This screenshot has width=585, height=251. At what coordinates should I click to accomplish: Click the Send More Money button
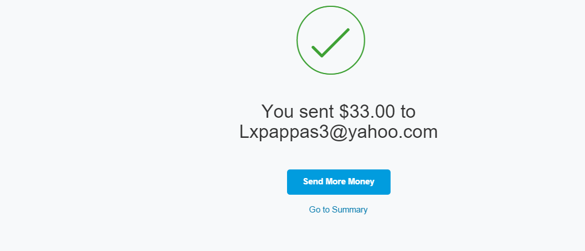coord(339,182)
